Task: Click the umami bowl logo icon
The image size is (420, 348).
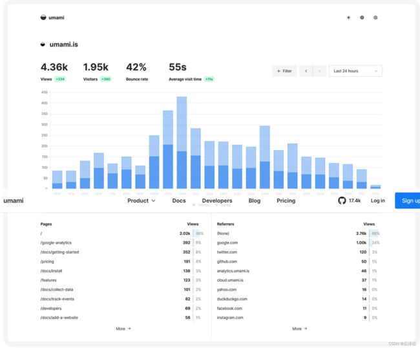Action: [x=43, y=17]
